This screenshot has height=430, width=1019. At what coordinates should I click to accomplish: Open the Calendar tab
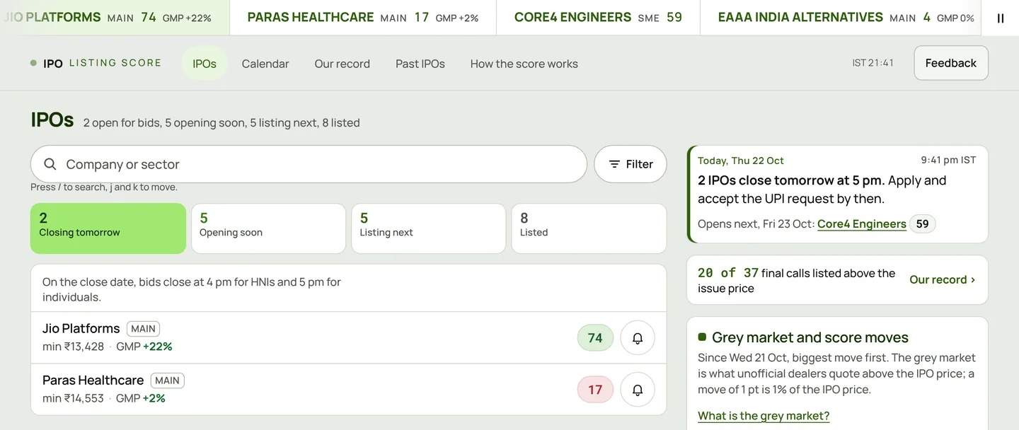265,64
